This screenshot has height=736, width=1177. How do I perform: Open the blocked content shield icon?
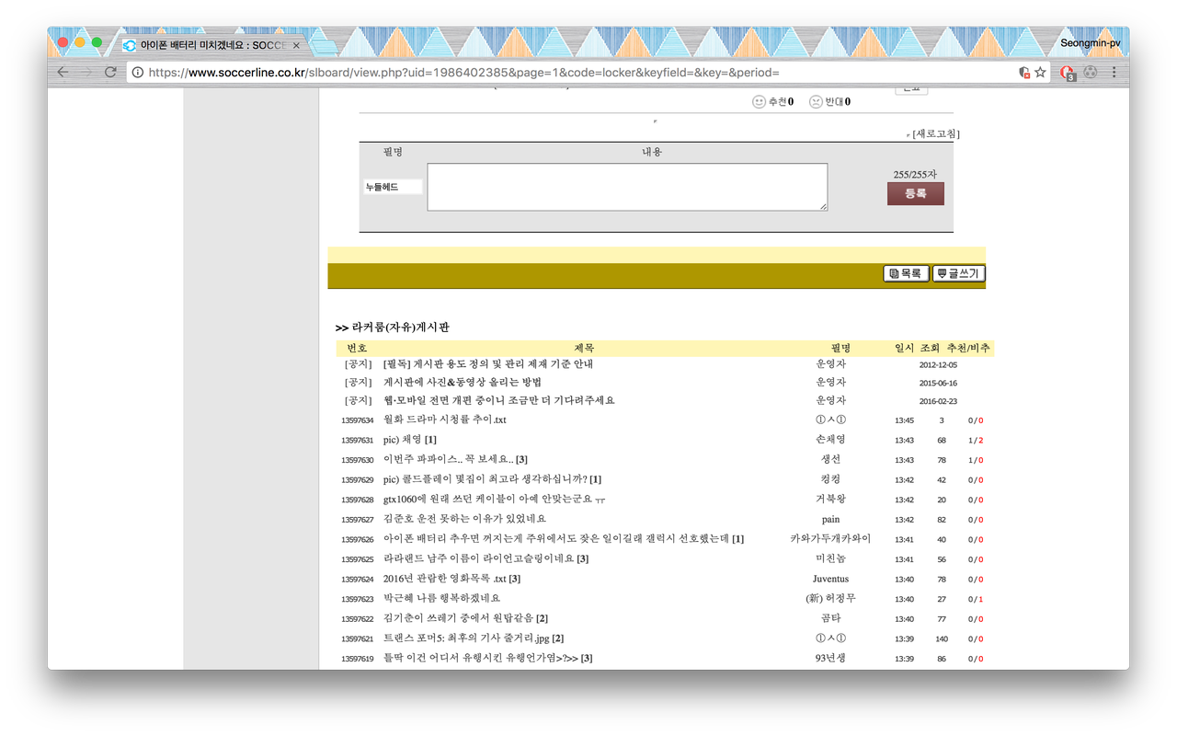[x=1024, y=72]
